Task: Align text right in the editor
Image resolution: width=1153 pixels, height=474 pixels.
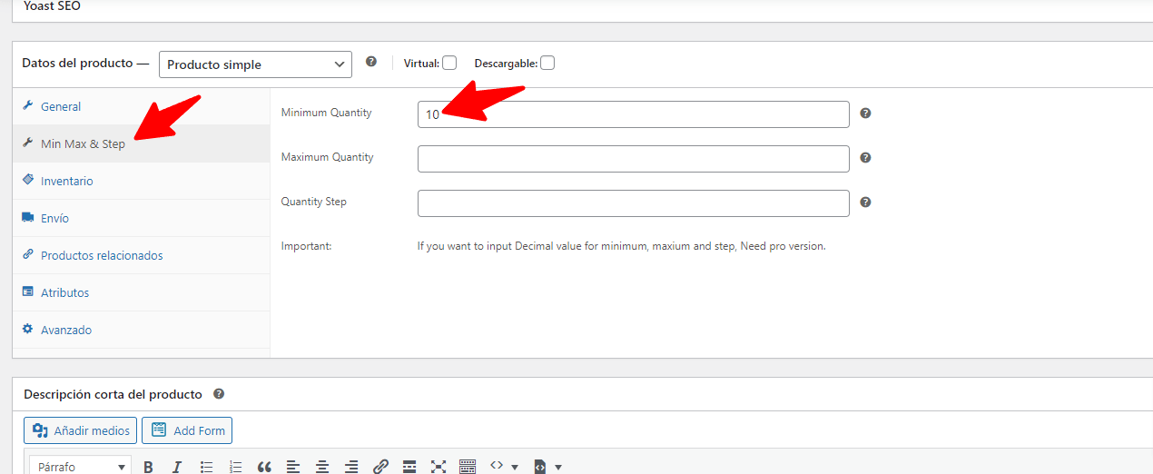Action: [351, 467]
